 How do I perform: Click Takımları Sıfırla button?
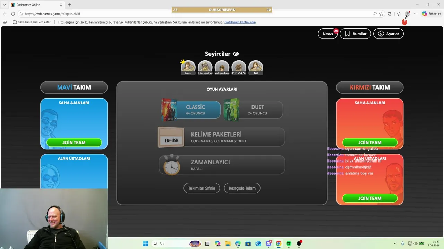pos(202,188)
